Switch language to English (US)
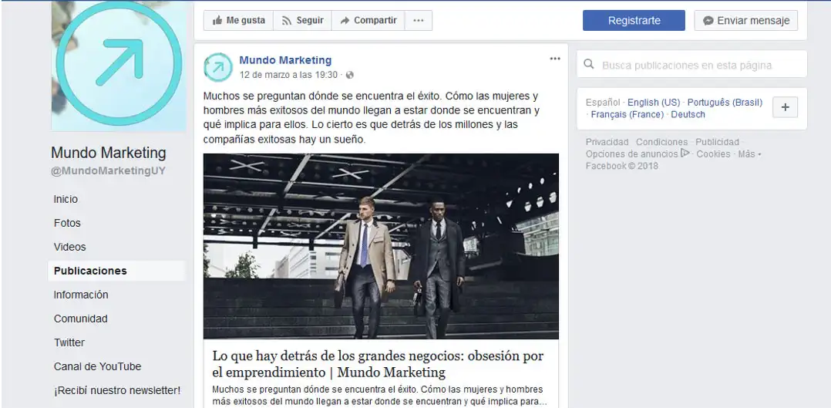This screenshot has width=831, height=408. coord(654,103)
